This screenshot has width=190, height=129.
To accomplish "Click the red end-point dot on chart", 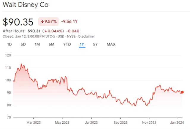I will click(x=182, y=92).
